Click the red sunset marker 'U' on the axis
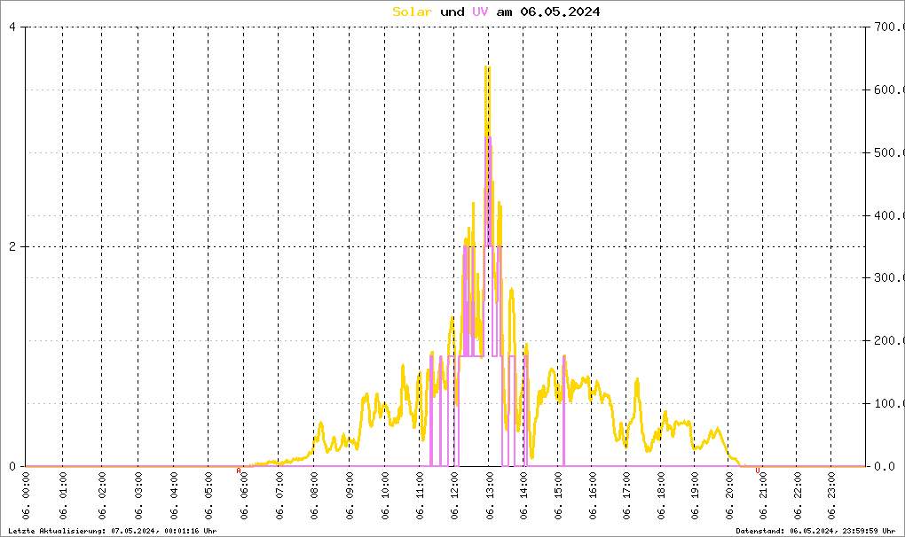This screenshot has width=905, height=537. click(757, 471)
